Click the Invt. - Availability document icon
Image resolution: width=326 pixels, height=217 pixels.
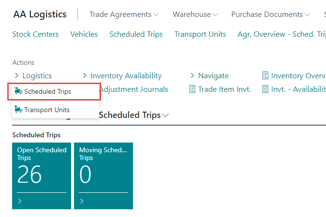265,89
